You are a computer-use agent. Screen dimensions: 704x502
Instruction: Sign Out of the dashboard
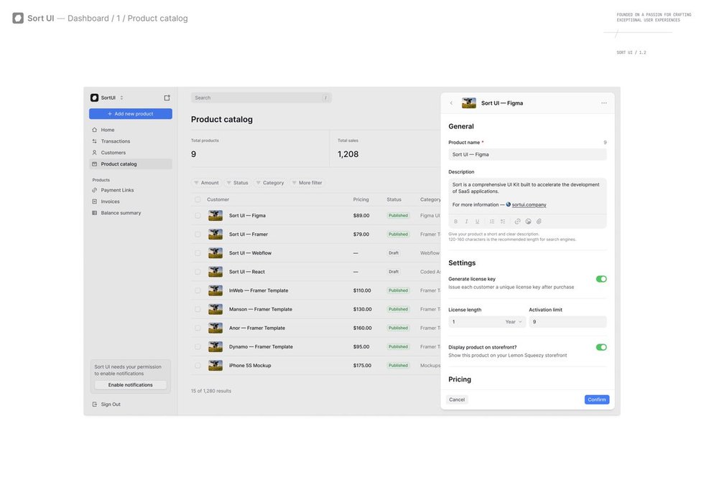pyautogui.click(x=106, y=404)
